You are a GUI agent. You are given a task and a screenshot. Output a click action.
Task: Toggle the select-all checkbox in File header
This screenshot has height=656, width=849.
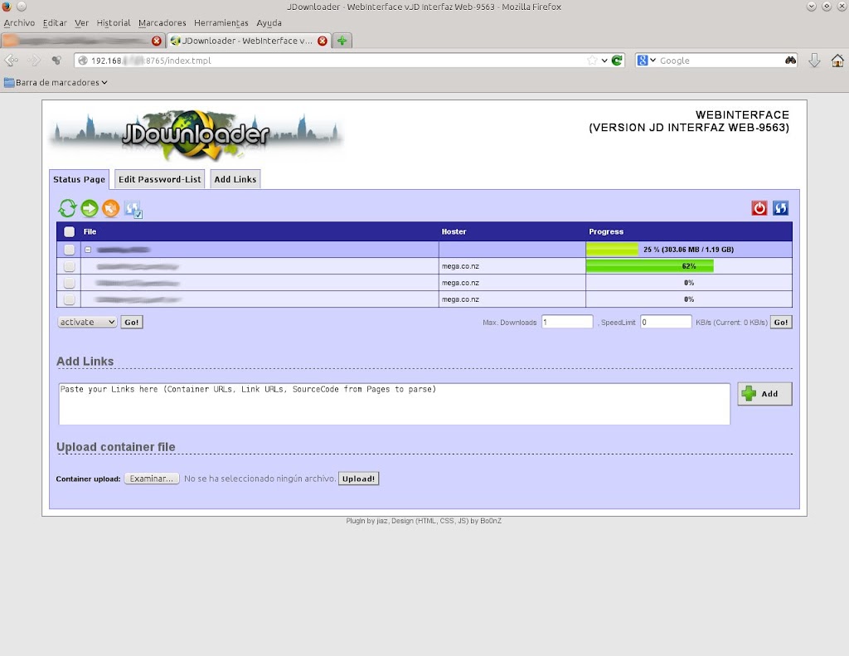coord(70,232)
